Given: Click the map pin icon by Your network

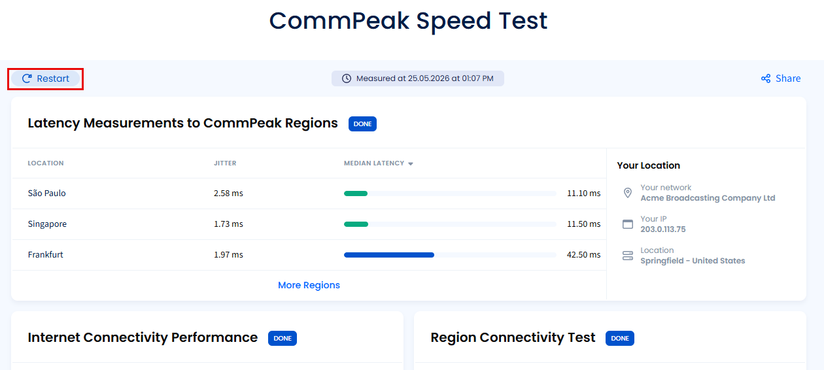Looking at the screenshot, I should tap(628, 193).
